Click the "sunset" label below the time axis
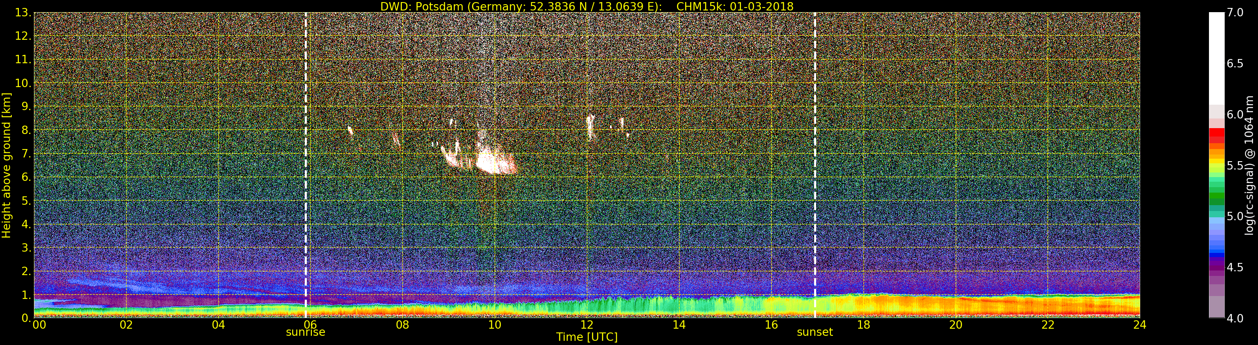Viewport: 1258px width, 345px height. [815, 332]
